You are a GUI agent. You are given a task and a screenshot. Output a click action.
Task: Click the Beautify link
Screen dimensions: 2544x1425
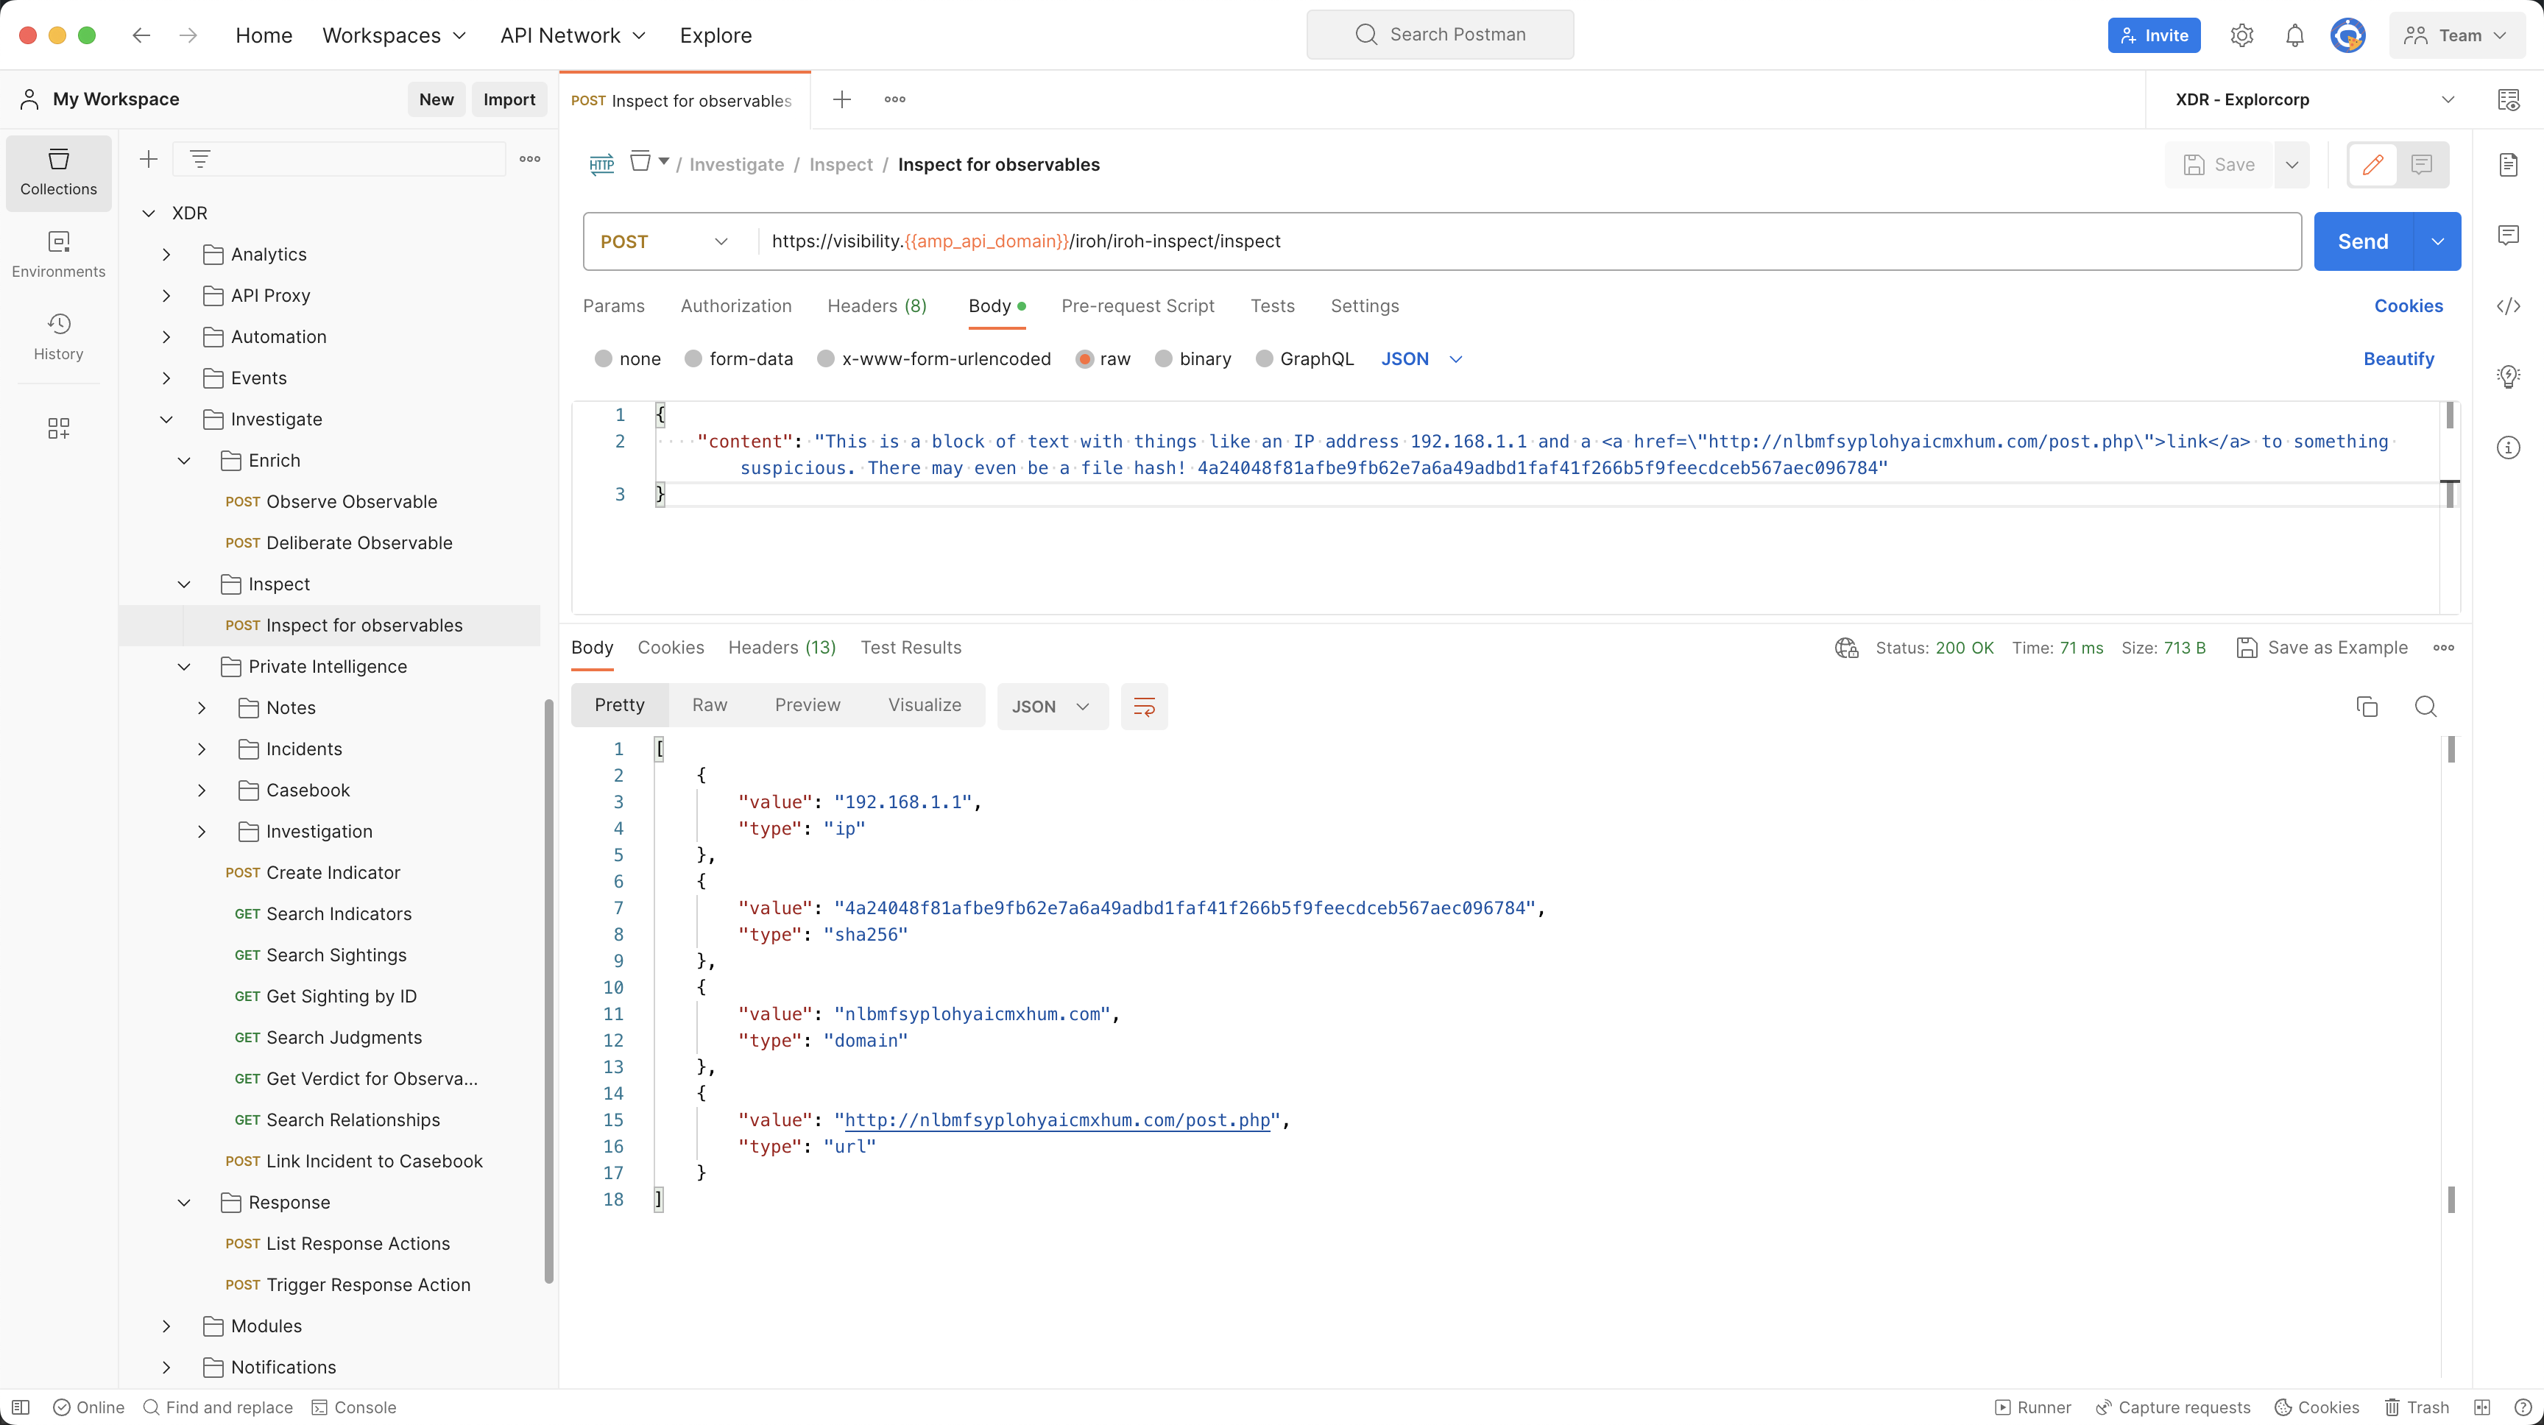click(2398, 358)
